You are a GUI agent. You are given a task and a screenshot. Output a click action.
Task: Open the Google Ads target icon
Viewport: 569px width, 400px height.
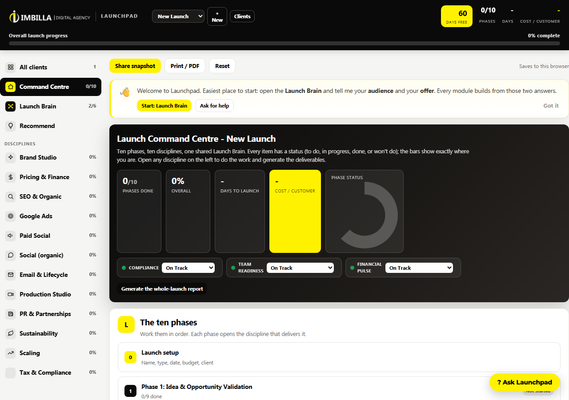(x=10, y=216)
